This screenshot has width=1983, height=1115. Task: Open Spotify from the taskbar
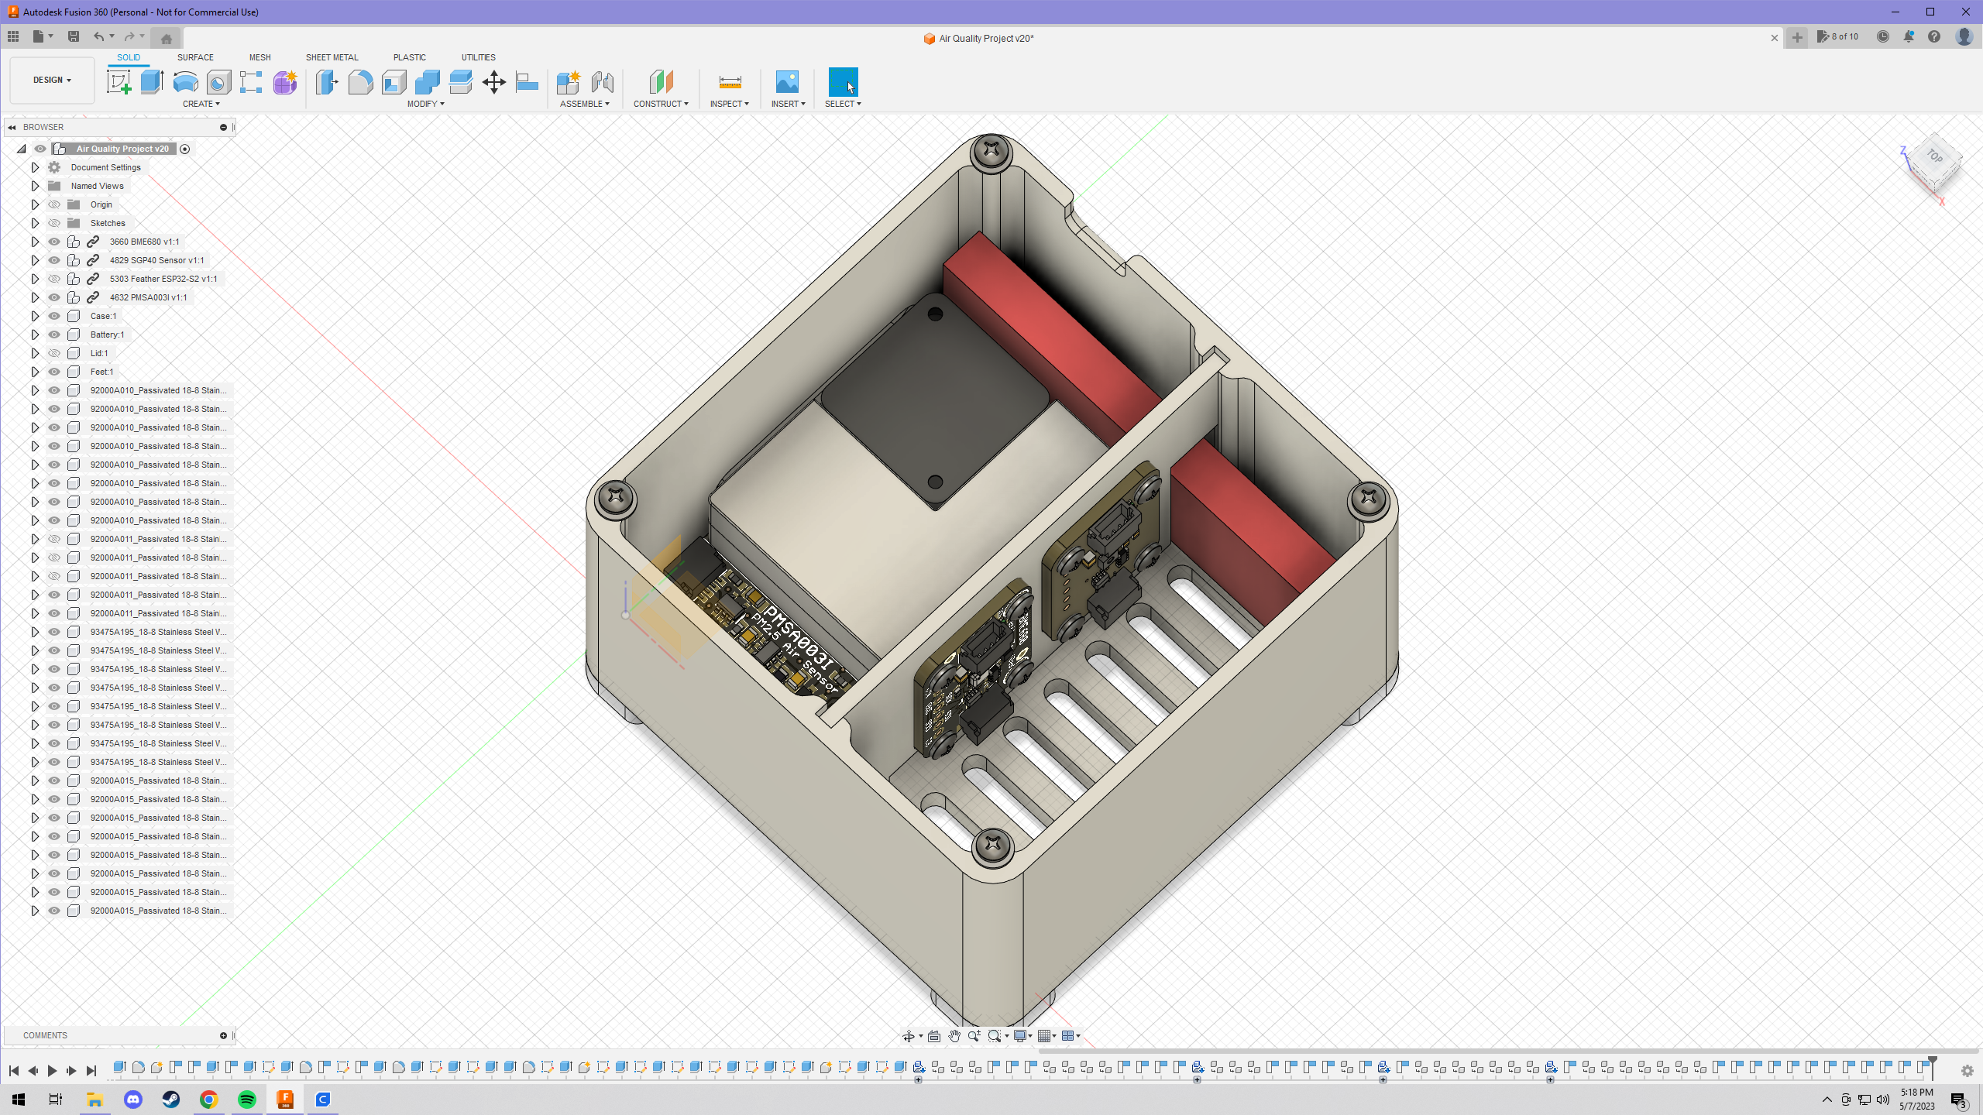(247, 1100)
